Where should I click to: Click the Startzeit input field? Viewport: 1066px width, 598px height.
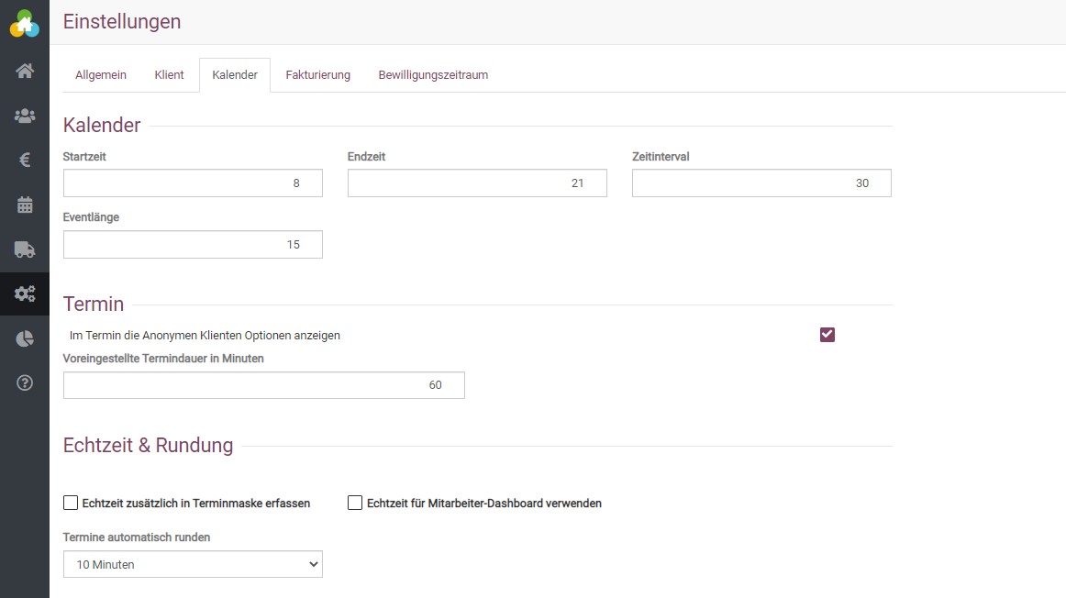(193, 183)
